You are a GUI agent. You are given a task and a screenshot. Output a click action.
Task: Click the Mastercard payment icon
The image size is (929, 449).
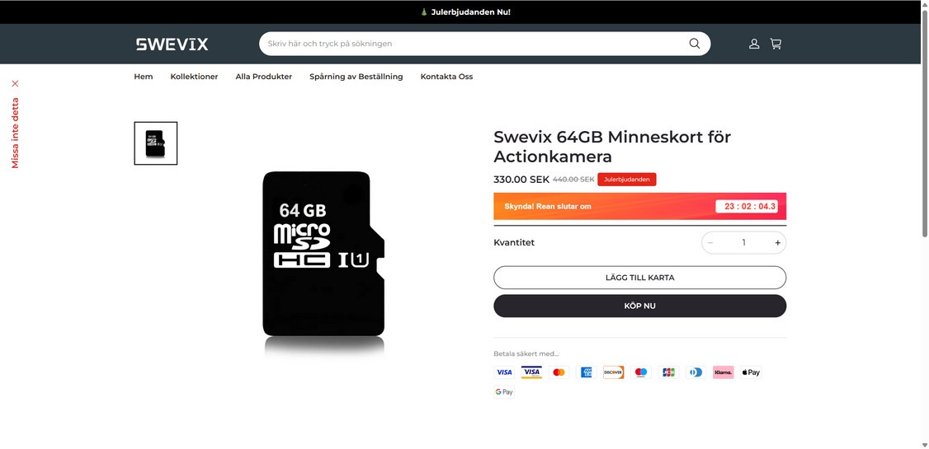559,372
